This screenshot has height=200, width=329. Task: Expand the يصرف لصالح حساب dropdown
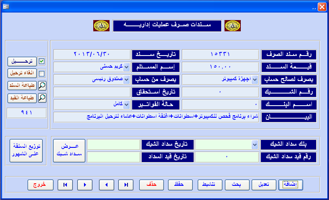255,79
